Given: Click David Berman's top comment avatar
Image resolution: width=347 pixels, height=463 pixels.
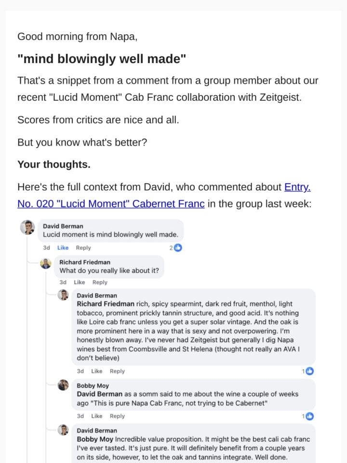Looking at the screenshot, I should tap(27, 227).
